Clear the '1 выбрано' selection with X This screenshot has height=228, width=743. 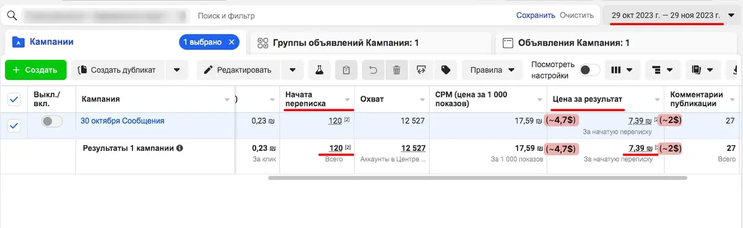pos(232,42)
